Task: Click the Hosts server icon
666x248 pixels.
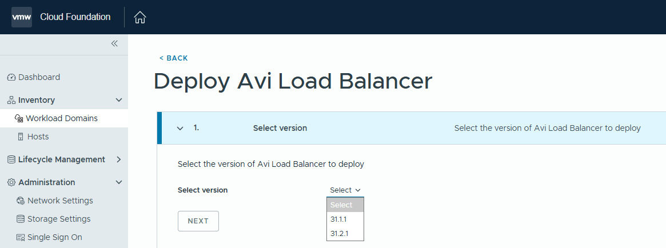Action: coord(21,137)
